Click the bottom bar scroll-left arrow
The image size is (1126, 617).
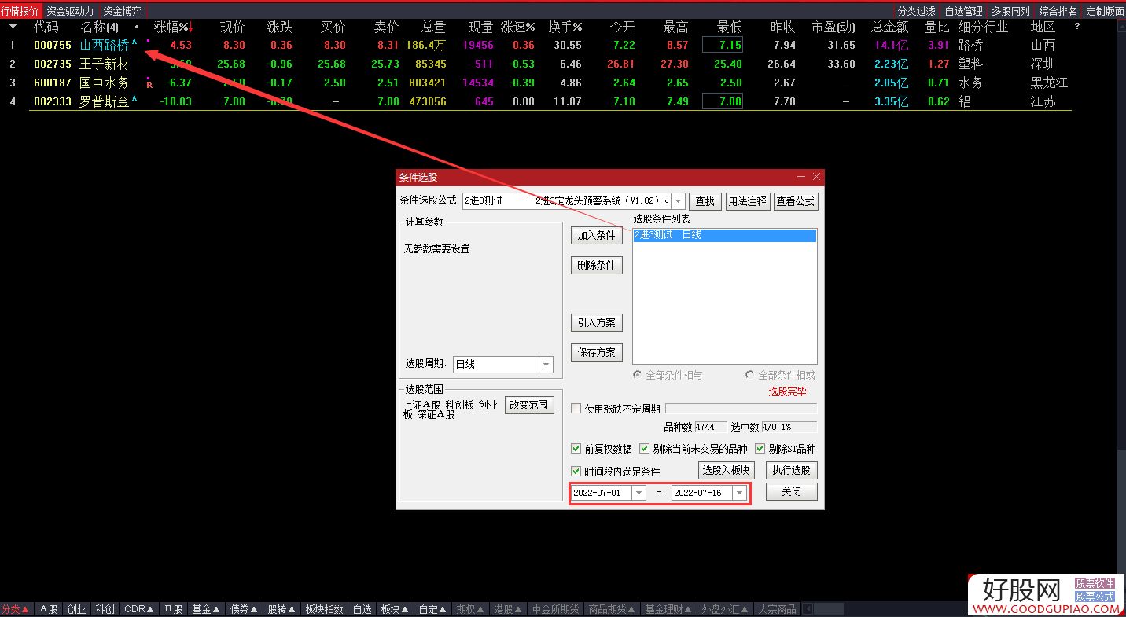click(x=808, y=609)
